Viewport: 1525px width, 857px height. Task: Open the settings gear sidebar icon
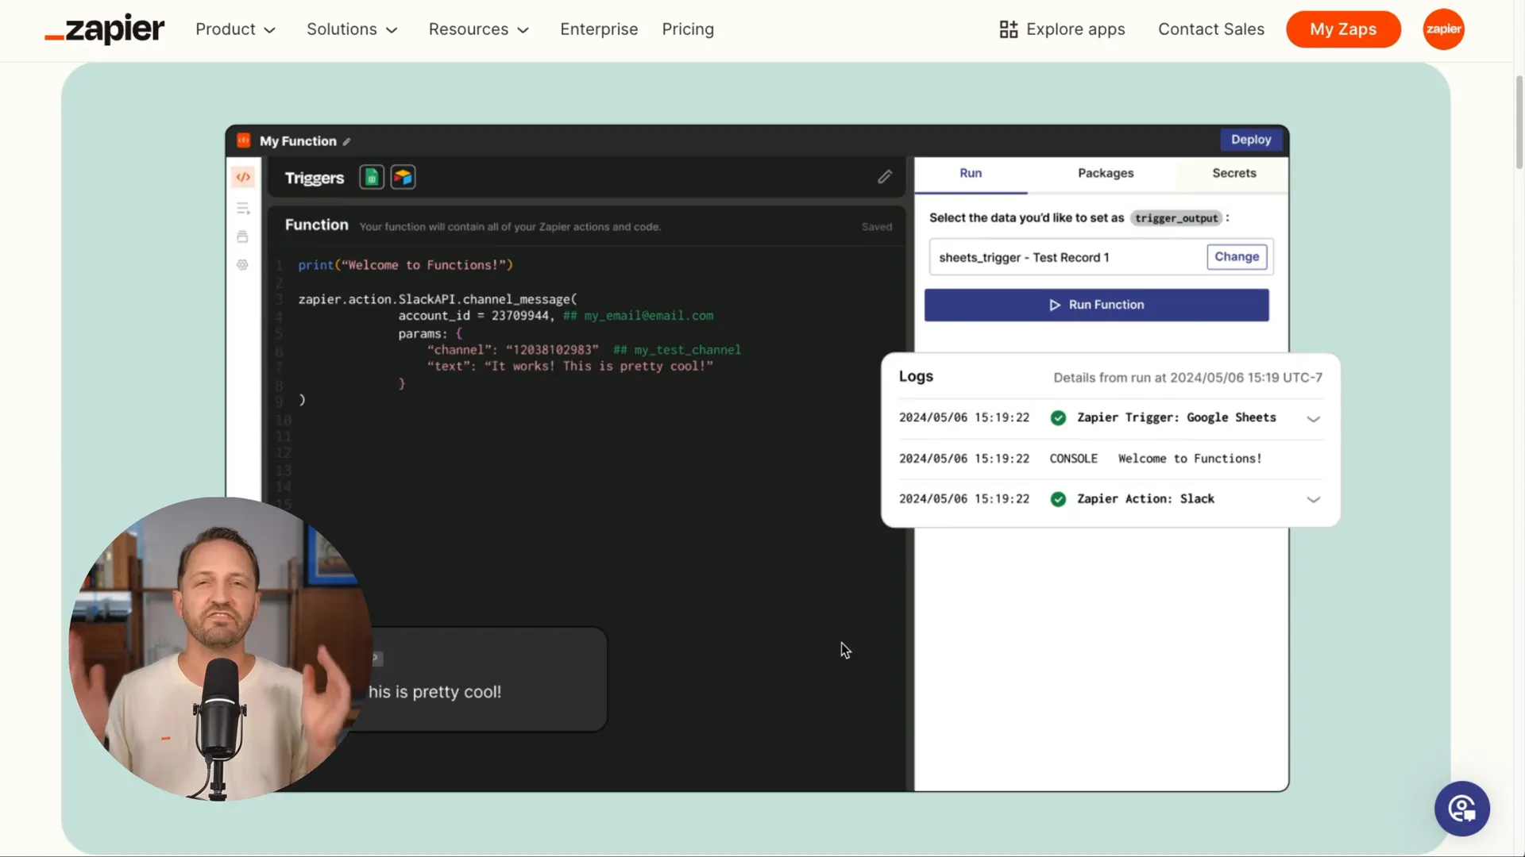[x=242, y=265]
